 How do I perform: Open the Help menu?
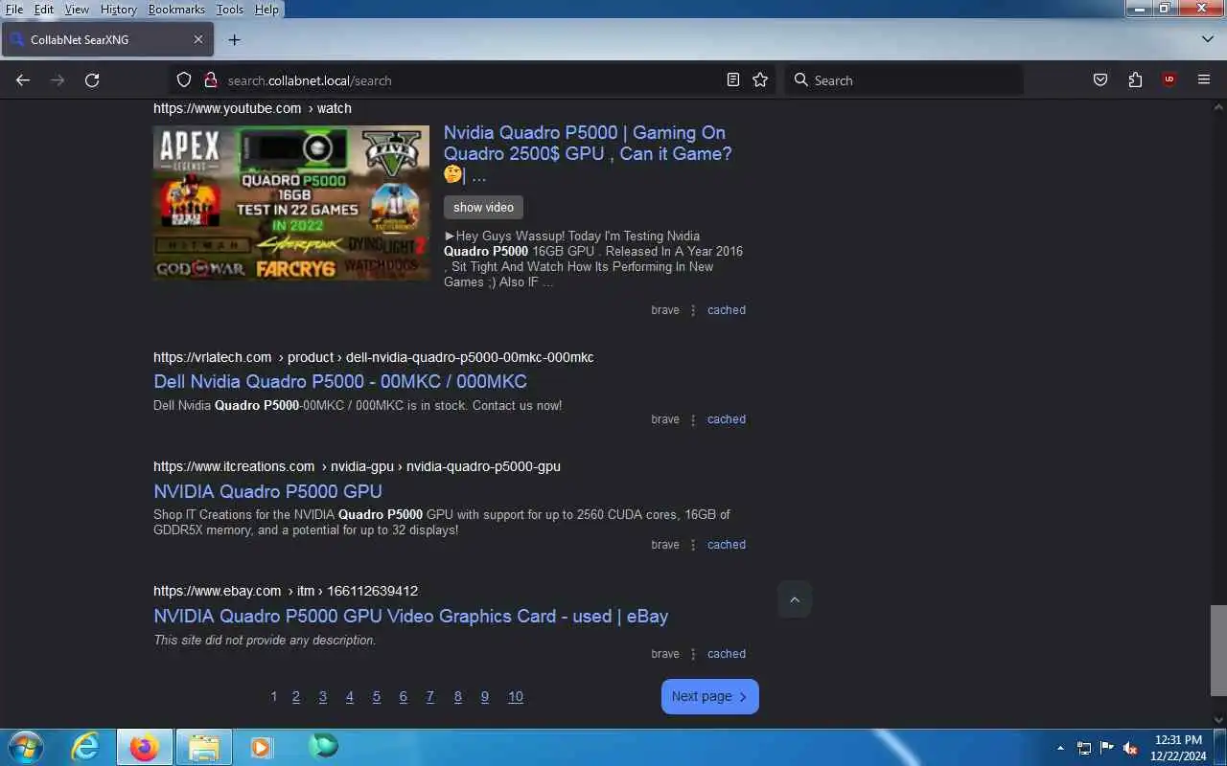click(266, 10)
